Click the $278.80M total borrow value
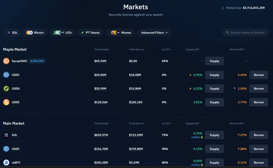273x168 pixels. [x=136, y=149]
